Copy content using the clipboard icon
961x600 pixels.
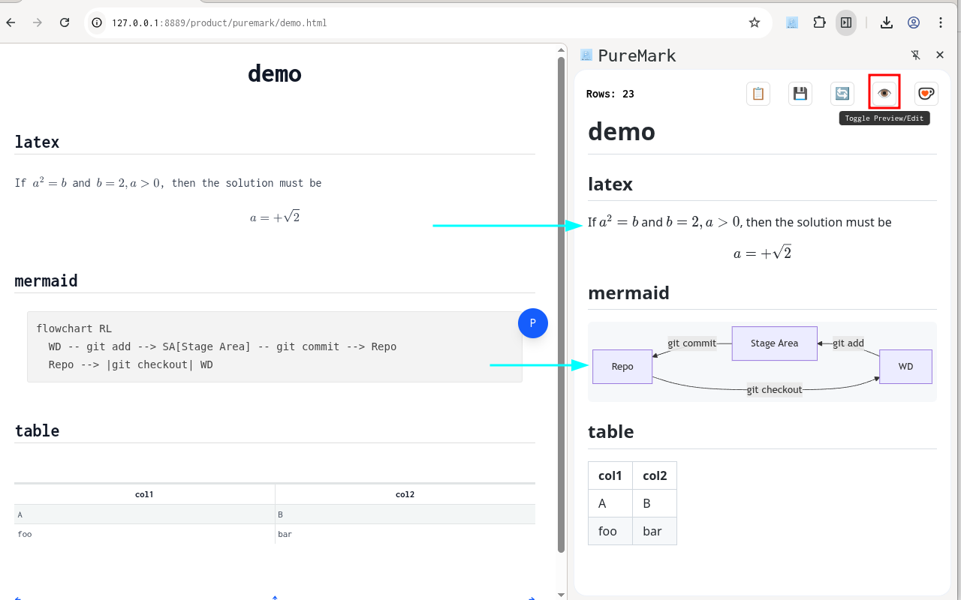(x=758, y=94)
